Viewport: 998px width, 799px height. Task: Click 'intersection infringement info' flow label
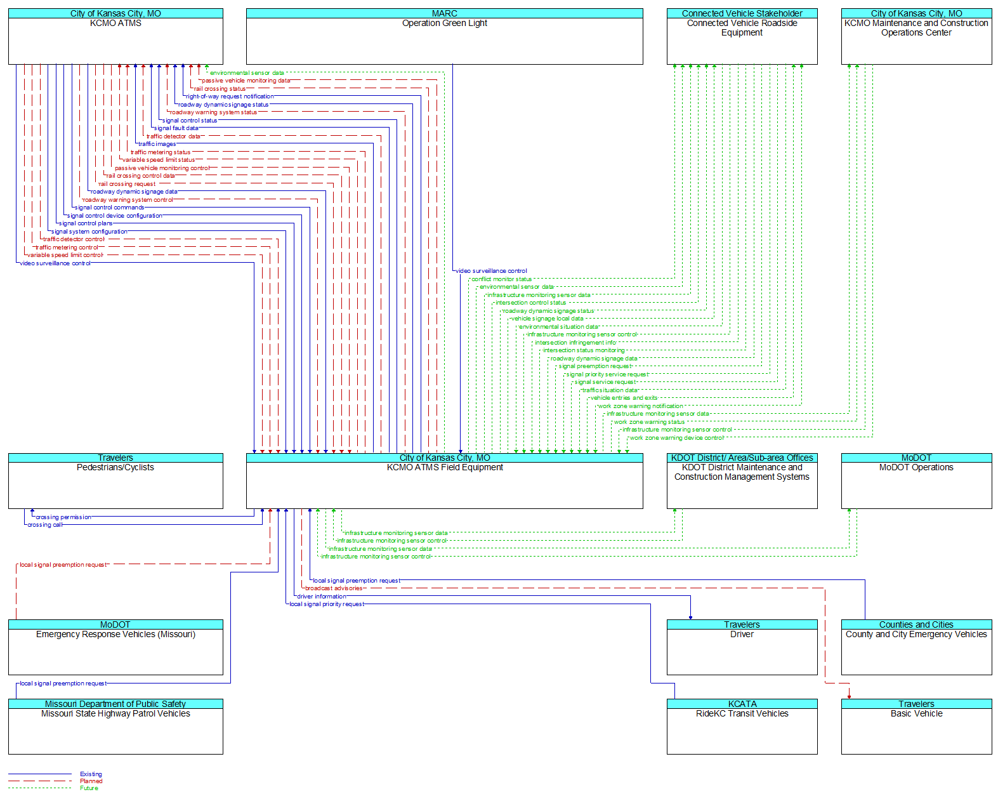[x=575, y=343]
